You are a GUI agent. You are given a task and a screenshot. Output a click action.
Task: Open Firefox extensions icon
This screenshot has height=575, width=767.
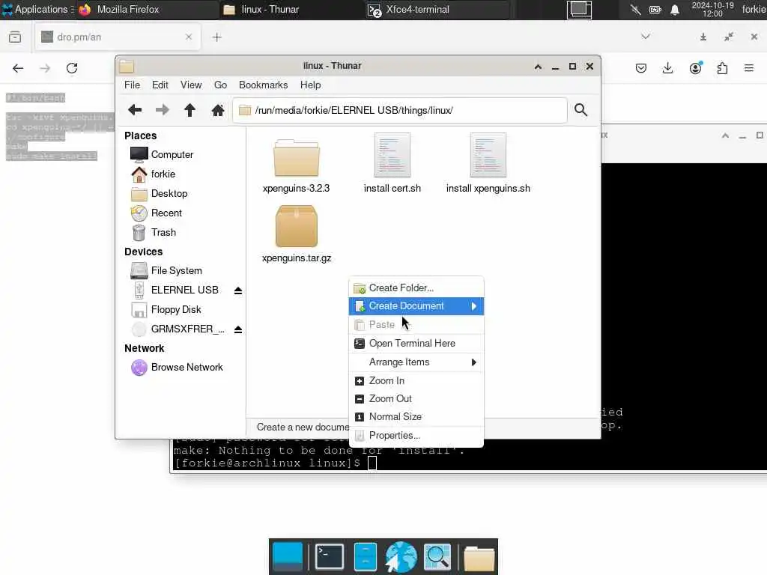(x=723, y=68)
